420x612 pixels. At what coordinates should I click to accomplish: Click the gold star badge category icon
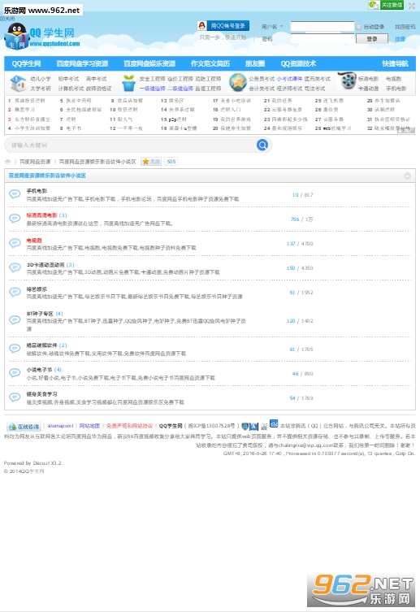click(238, 83)
